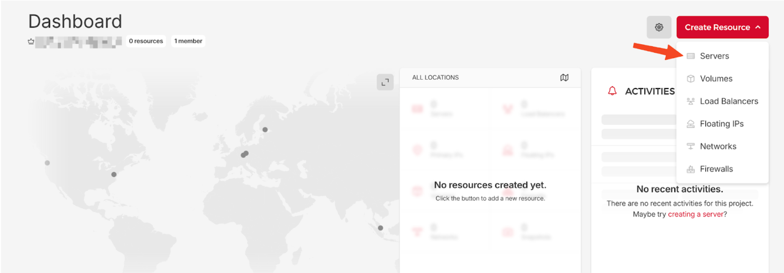Pick Floating IPs from the menu

pos(721,124)
